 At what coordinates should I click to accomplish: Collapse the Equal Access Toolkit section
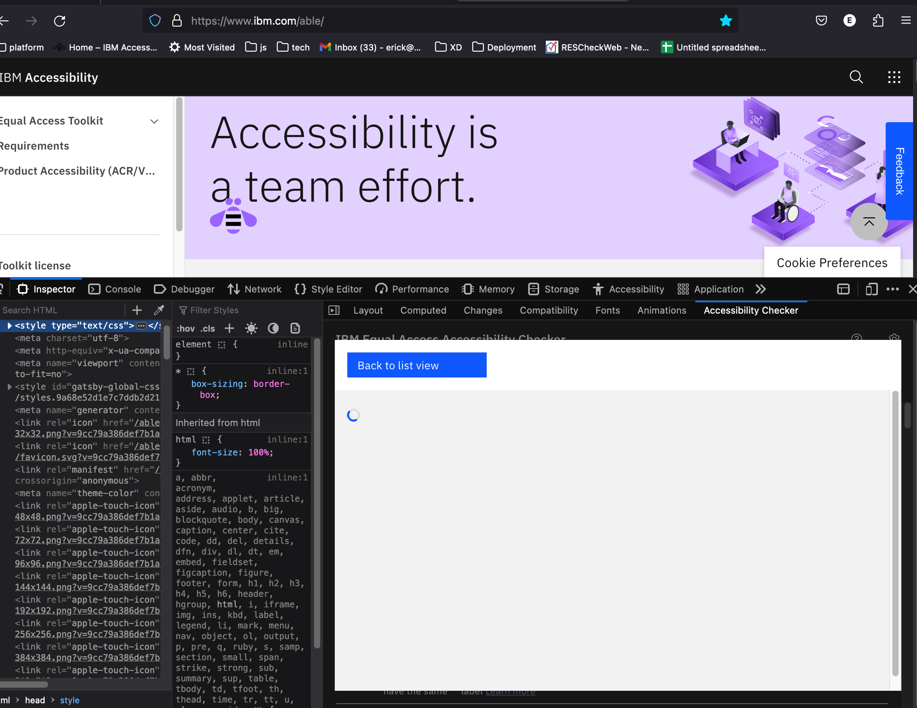154,121
